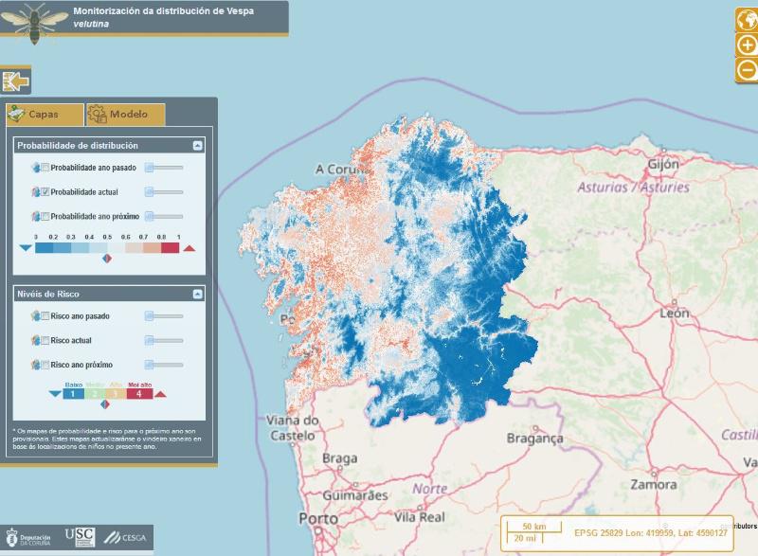This screenshot has height=556, width=758.
Task: Click the layer icon beside Probabilidade actual
Action: 35,192
